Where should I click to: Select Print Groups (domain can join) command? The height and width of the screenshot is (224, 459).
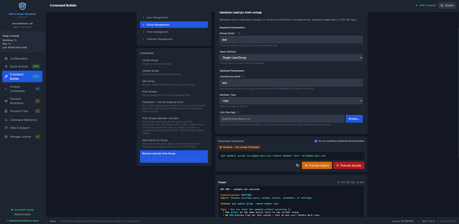click(174, 126)
